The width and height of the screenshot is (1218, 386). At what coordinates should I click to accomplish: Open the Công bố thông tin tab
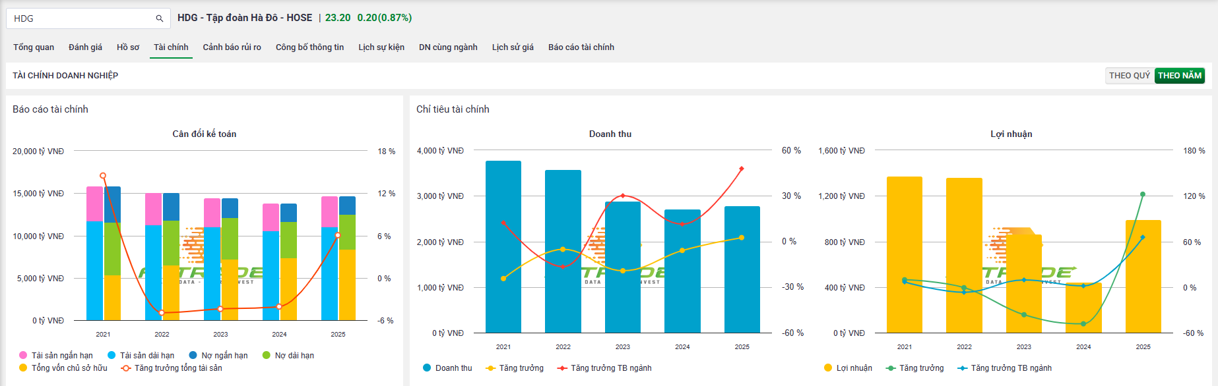(x=309, y=47)
